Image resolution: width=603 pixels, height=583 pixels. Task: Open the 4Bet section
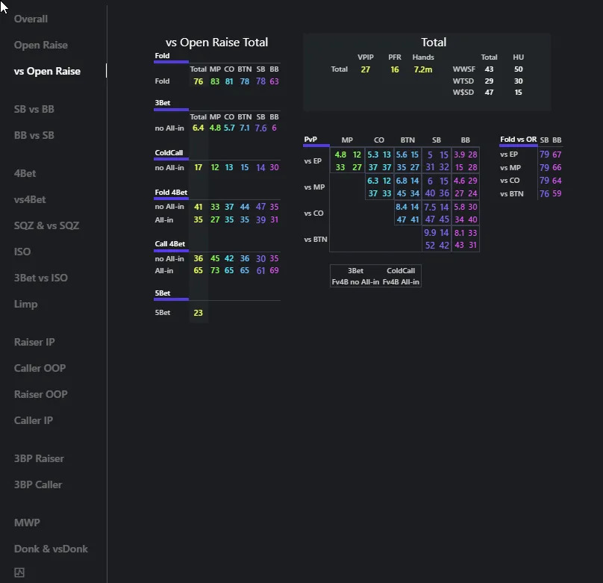[25, 173]
